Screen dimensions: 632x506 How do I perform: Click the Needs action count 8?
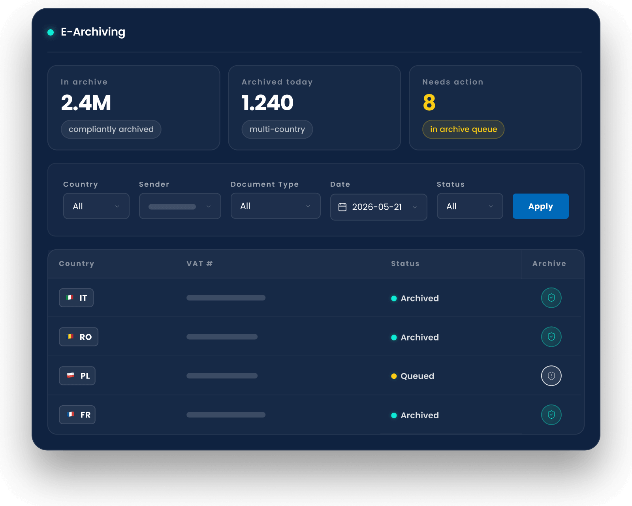pos(429,103)
